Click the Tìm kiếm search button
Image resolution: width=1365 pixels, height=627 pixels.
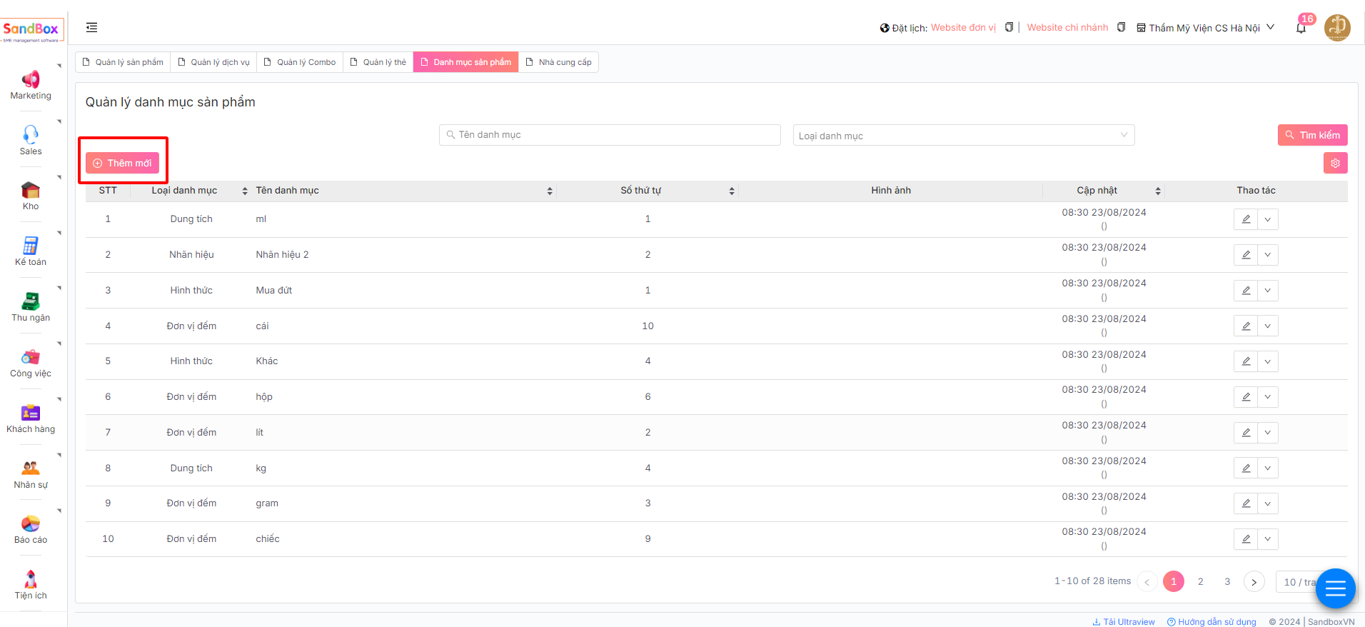(1312, 135)
